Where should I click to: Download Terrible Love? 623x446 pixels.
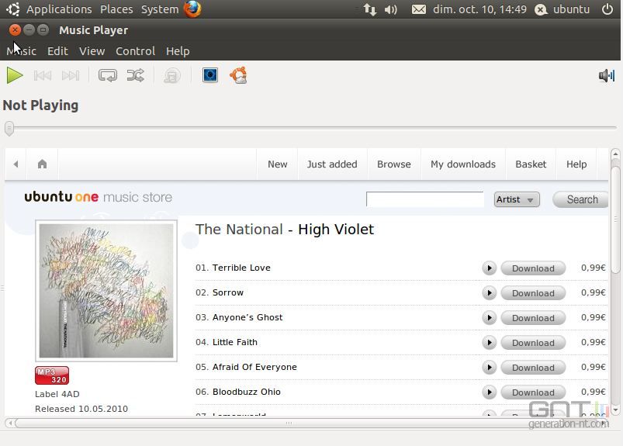tap(533, 268)
